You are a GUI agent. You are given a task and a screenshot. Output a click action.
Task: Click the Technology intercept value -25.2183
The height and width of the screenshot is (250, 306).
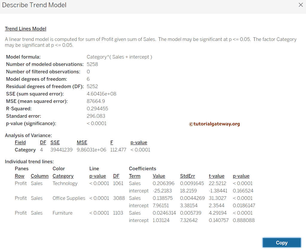(x=162, y=191)
